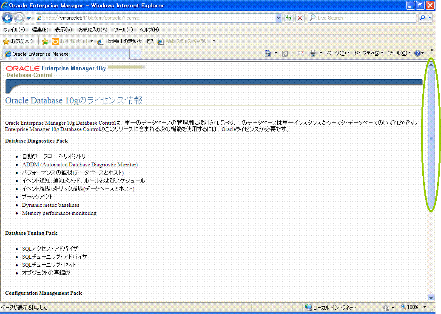Click the green Refresh icon

(289, 18)
